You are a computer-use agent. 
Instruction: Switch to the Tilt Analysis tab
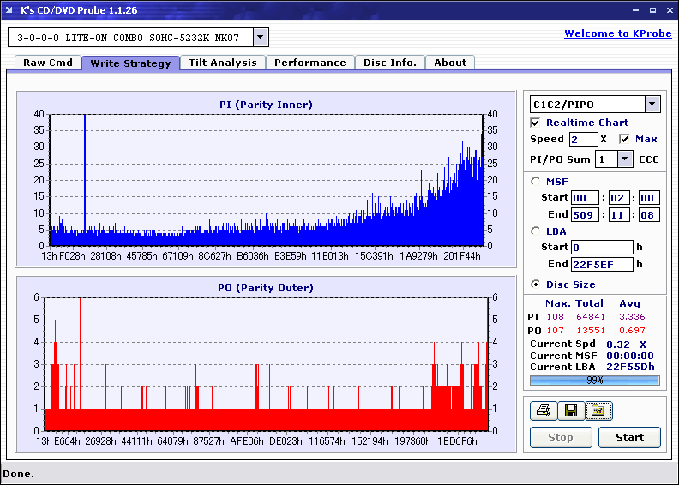[x=222, y=63]
